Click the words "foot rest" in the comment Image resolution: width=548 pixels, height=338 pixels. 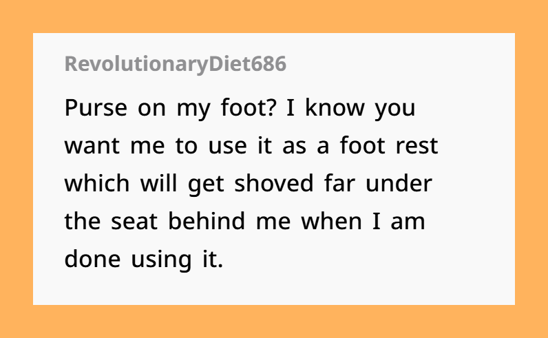tap(389, 146)
